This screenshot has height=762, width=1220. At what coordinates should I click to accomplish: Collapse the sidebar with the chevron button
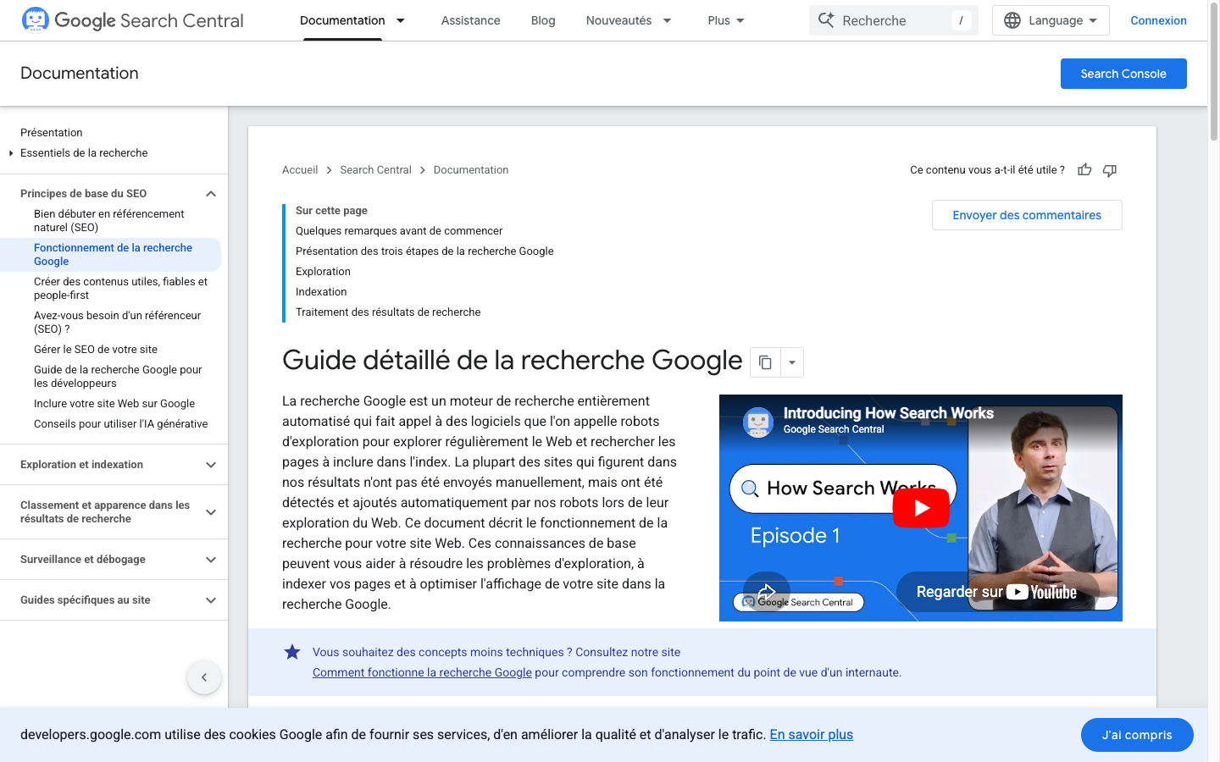(204, 677)
